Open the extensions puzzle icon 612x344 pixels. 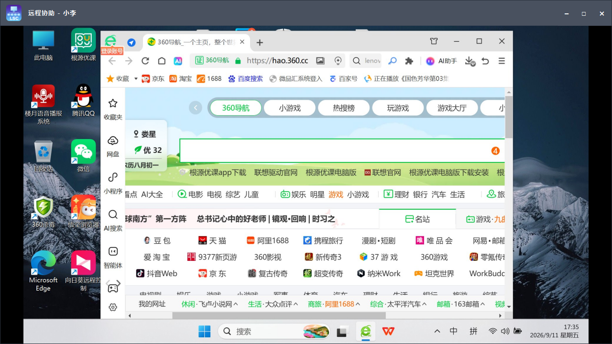click(409, 61)
